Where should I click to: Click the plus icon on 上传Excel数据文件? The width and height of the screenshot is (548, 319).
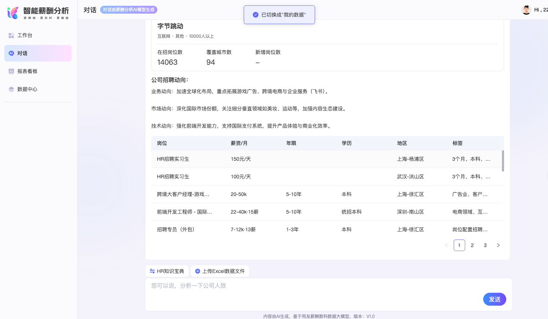coord(197,271)
